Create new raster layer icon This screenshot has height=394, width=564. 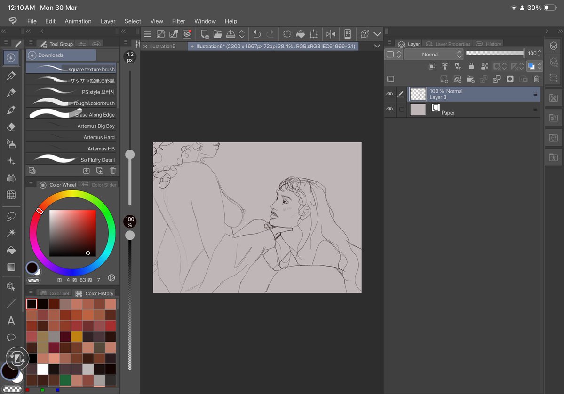(444, 79)
